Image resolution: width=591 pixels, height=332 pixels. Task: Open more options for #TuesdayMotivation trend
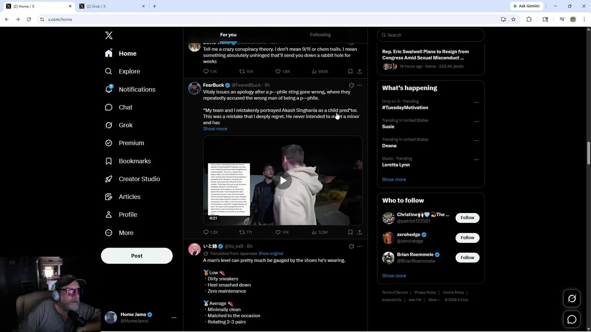click(476, 102)
